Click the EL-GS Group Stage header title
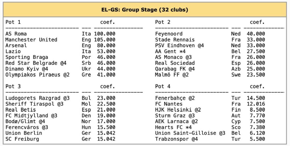Viewport: 290px width, 146px height. point(145,10)
